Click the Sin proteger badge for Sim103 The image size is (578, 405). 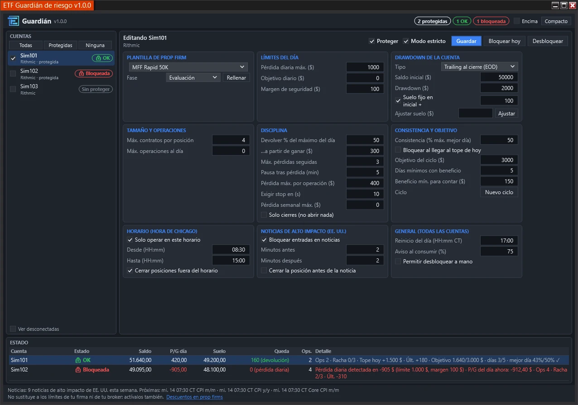96,89
